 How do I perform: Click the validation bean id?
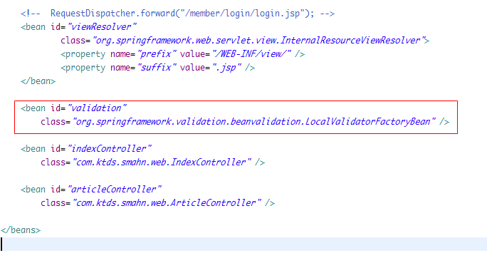tap(97, 108)
